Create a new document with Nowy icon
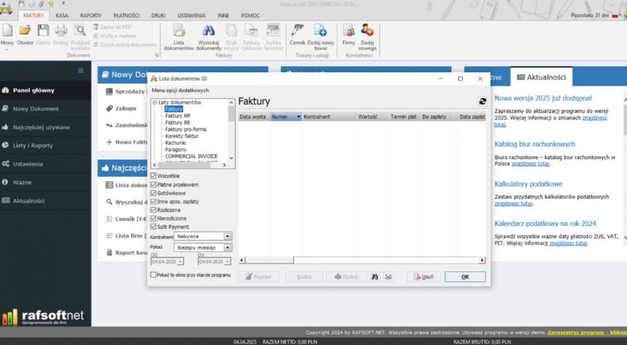 [x=7, y=30]
